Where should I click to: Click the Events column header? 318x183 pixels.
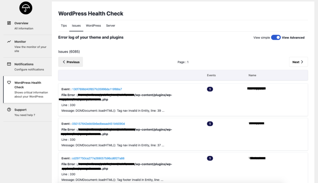211,75
